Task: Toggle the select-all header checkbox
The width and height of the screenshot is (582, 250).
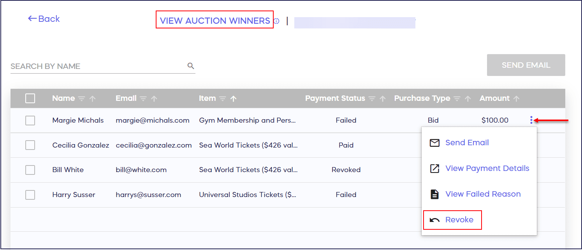Action: (x=30, y=99)
